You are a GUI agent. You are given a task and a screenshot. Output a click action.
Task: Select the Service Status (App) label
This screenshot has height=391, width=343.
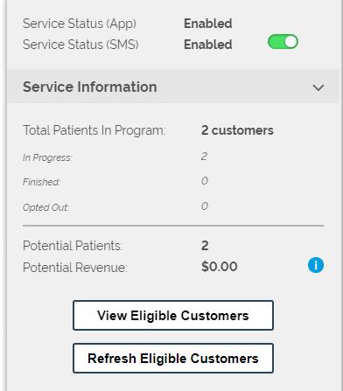(80, 24)
